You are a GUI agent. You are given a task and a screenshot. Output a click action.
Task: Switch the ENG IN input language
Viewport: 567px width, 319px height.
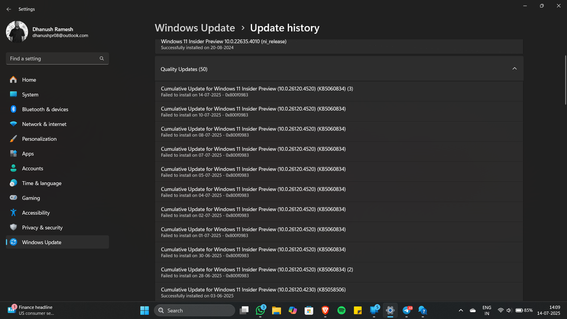pos(487,310)
